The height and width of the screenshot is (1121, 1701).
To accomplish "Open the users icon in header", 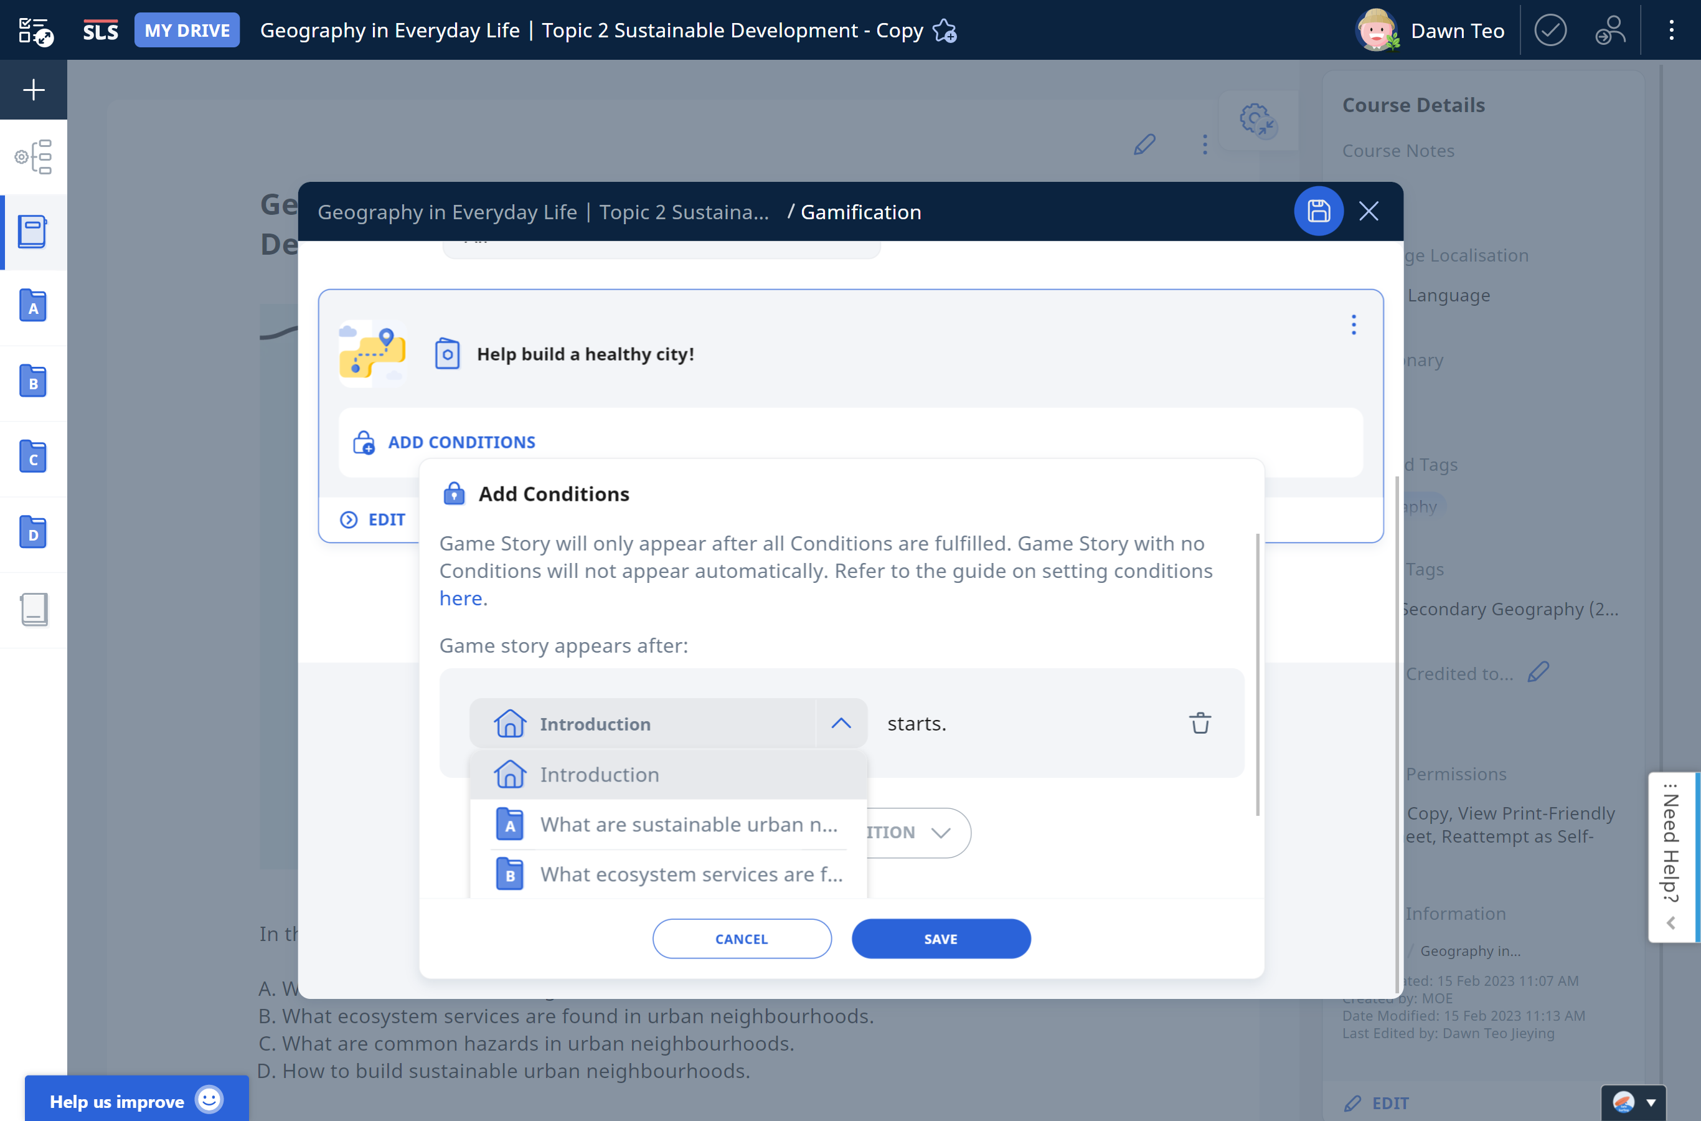I will 1610,30.
